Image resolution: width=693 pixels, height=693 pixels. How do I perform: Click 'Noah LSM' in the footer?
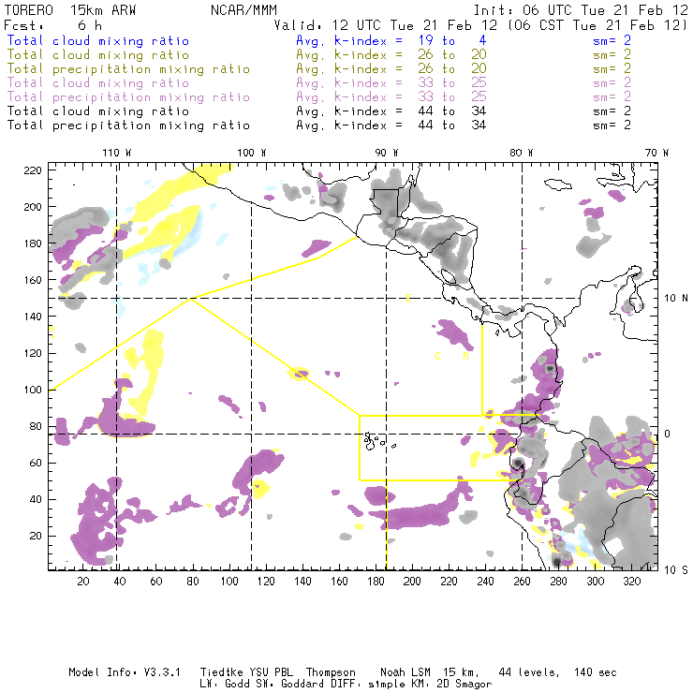click(x=405, y=672)
